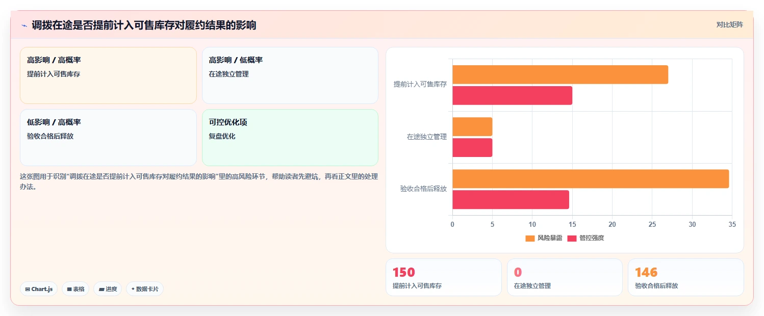Click x-axis tick value 20
The image size is (764, 316).
point(612,224)
